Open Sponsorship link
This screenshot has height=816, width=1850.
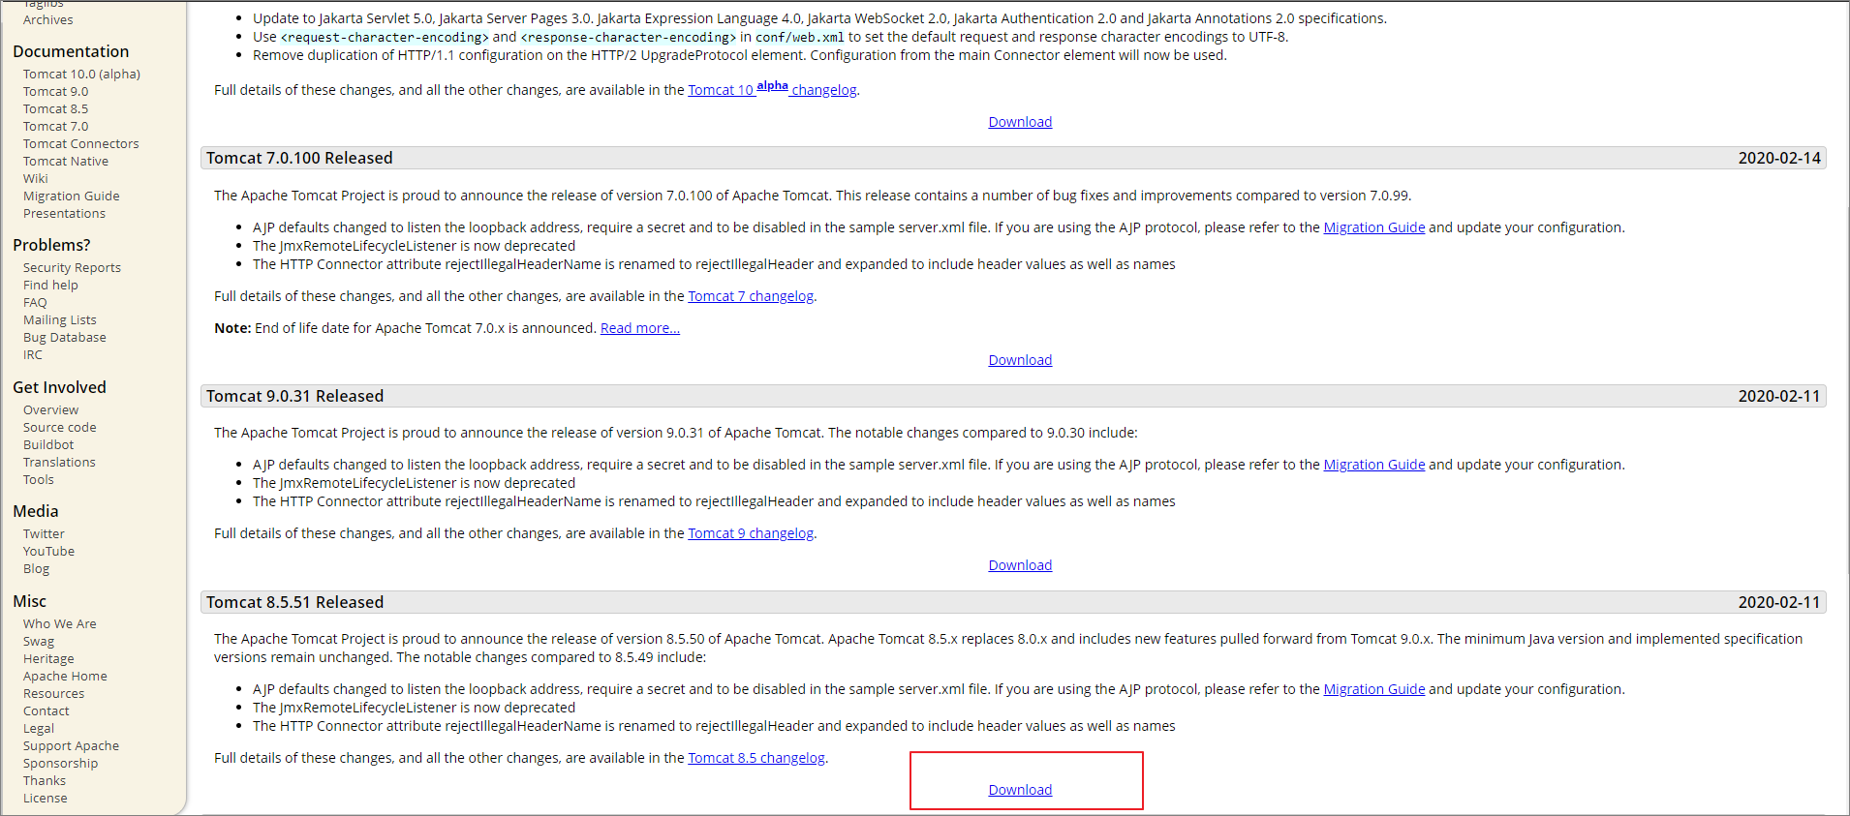[60, 763]
